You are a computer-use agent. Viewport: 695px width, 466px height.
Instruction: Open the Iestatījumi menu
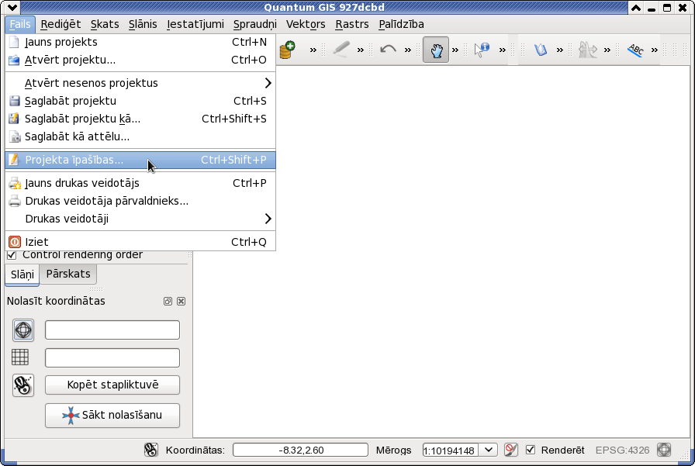point(195,24)
